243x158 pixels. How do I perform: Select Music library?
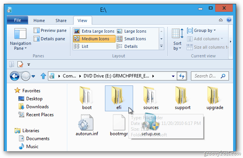point(29,146)
